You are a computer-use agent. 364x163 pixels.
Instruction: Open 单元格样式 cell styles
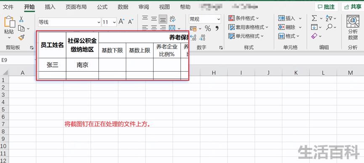[246, 36]
